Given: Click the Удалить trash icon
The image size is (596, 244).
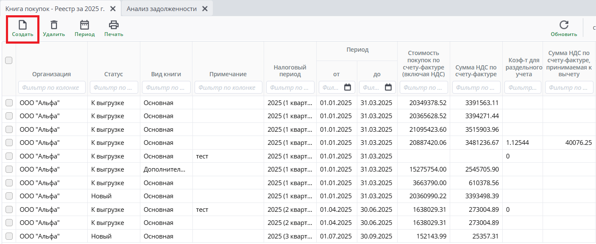Looking at the screenshot, I should pos(54,25).
